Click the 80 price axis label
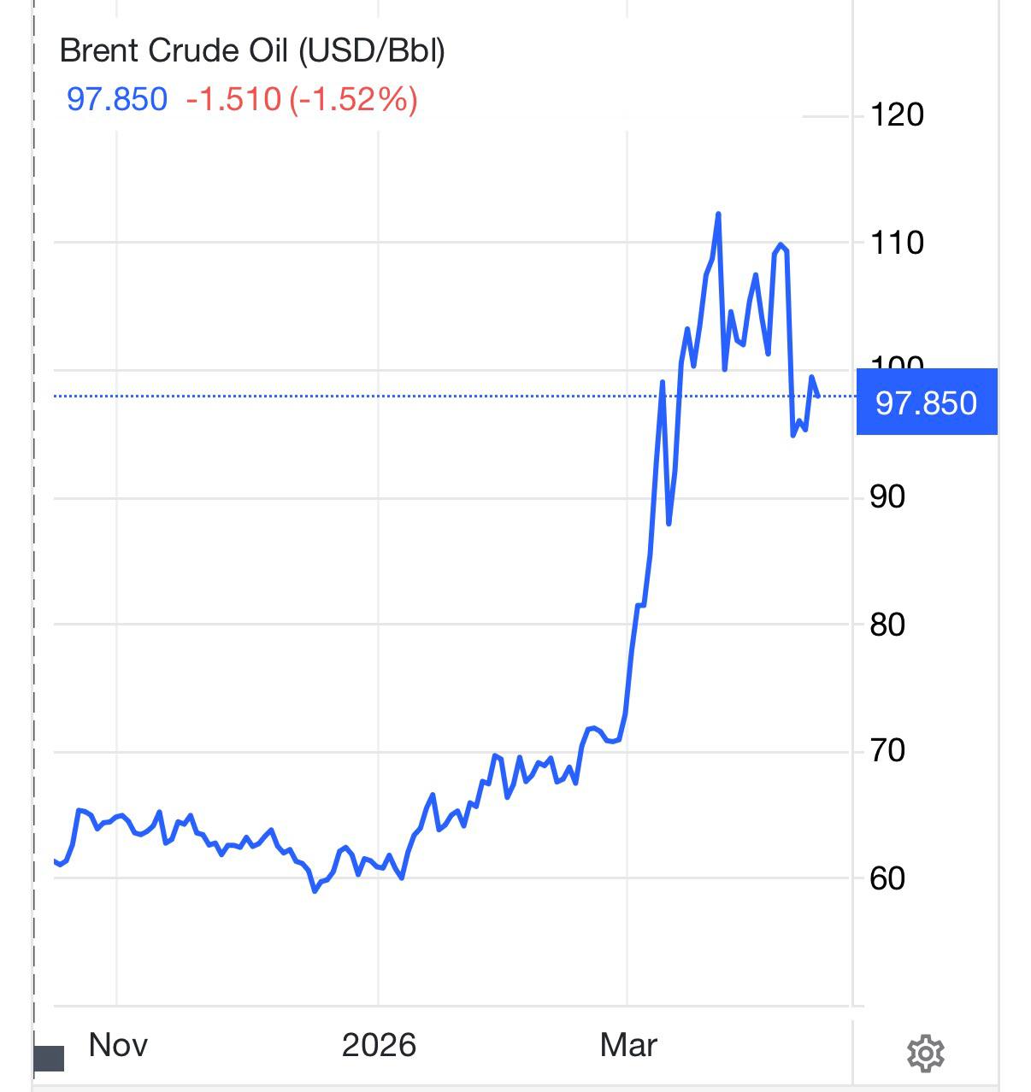Image resolution: width=1031 pixels, height=1092 pixels. [x=887, y=625]
